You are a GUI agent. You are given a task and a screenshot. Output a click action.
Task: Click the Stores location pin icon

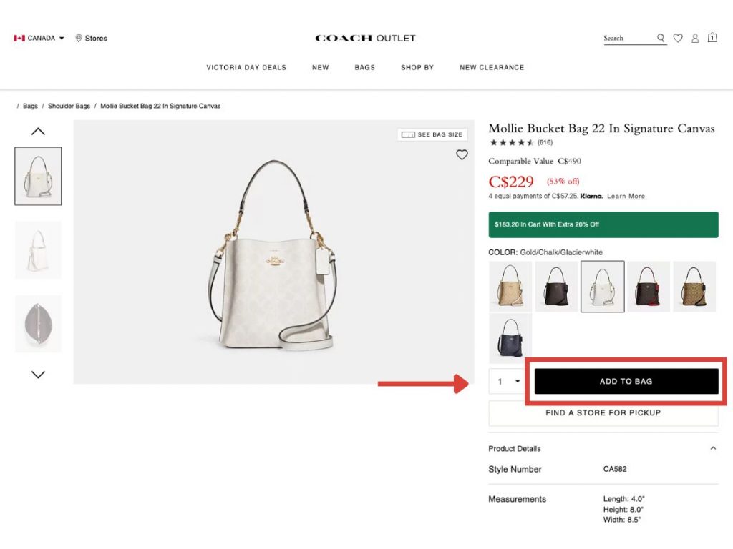pyautogui.click(x=79, y=39)
